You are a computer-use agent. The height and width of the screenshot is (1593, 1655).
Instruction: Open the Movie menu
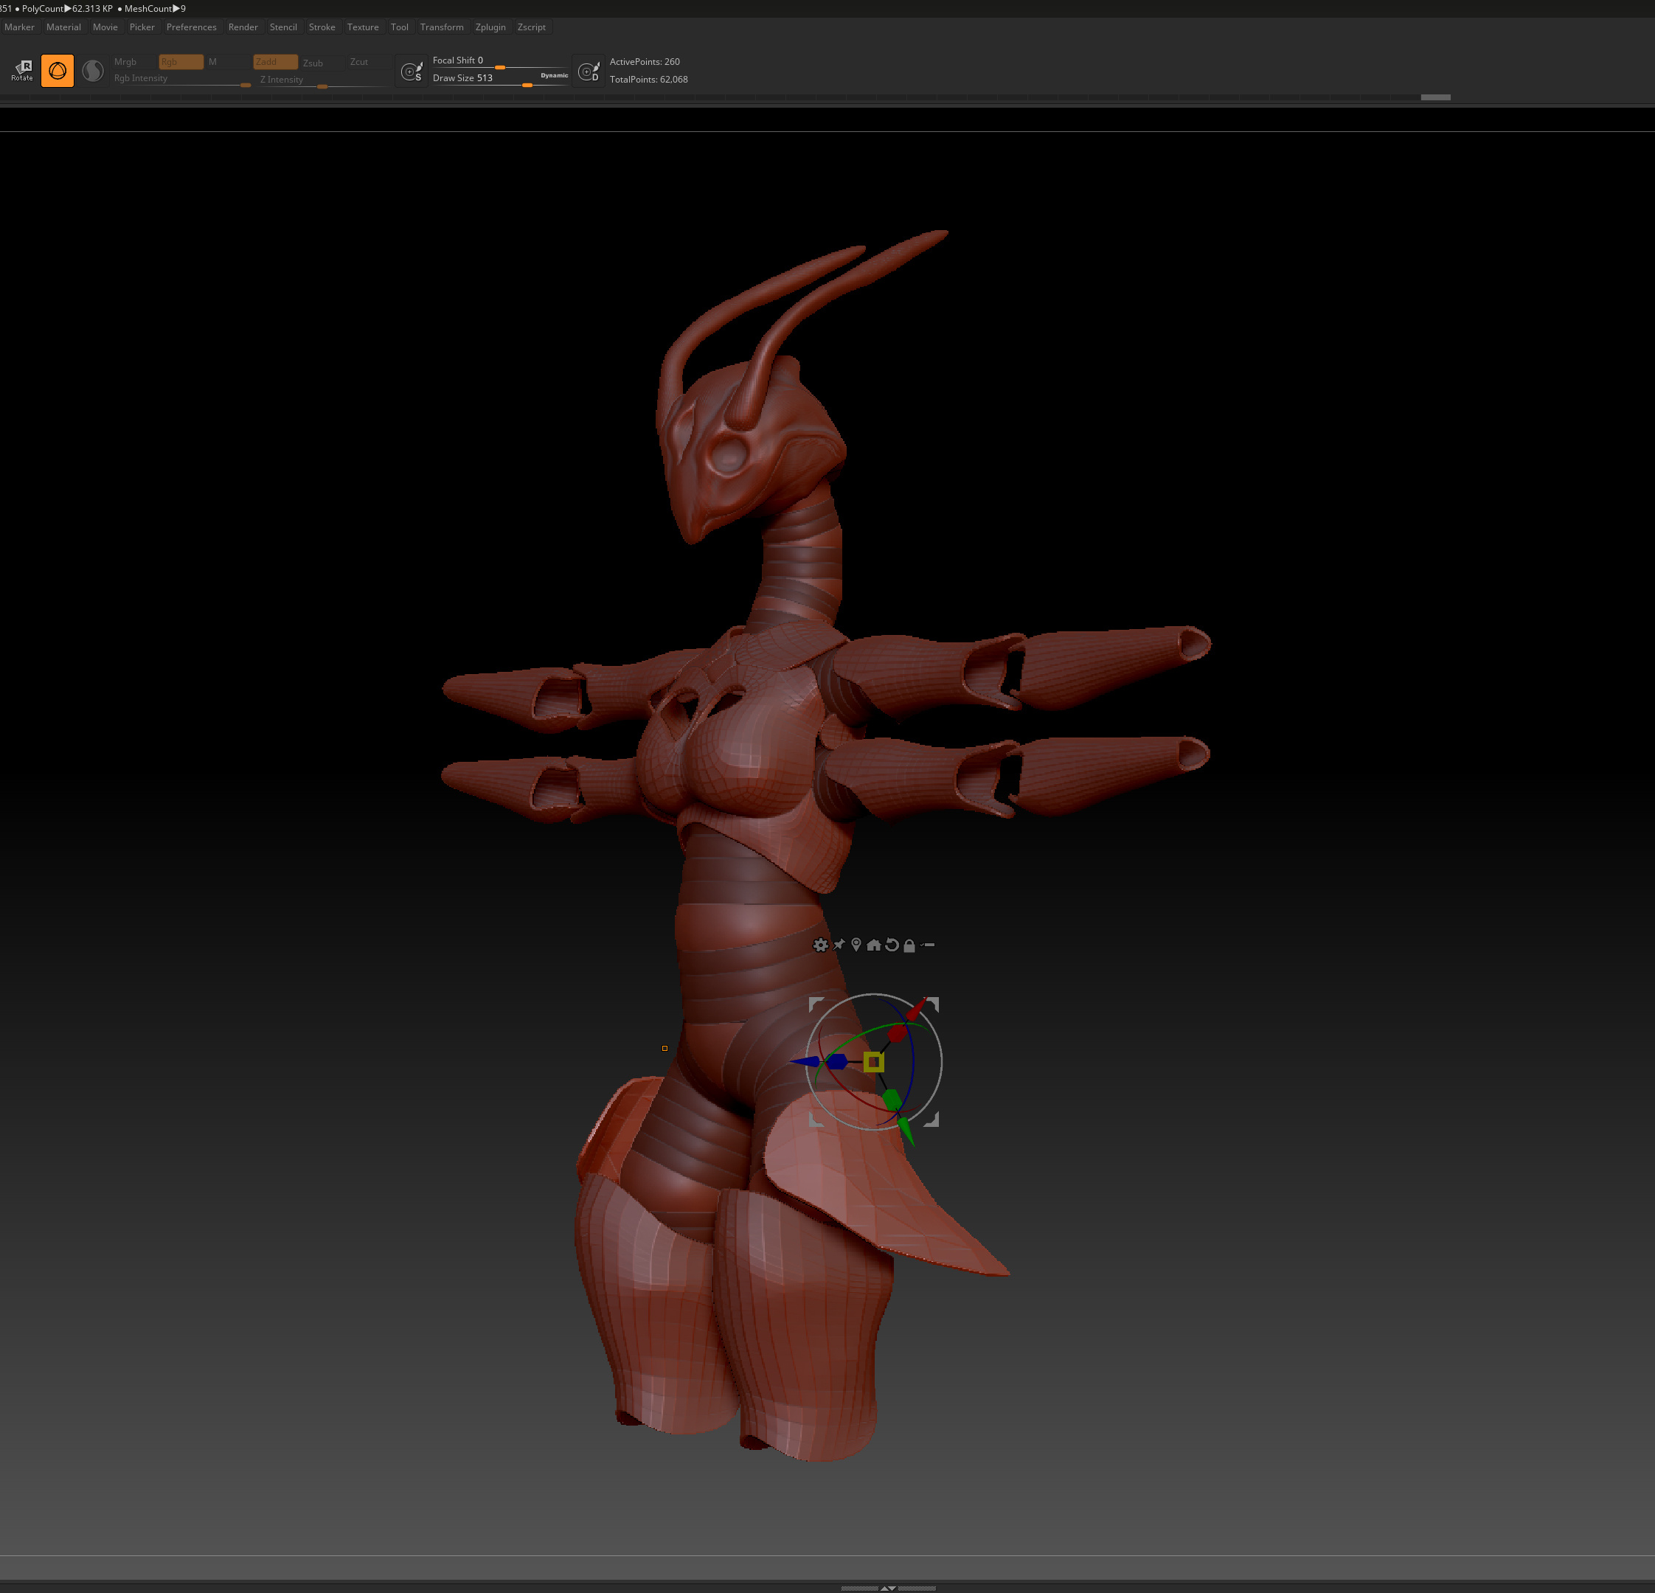point(105,27)
